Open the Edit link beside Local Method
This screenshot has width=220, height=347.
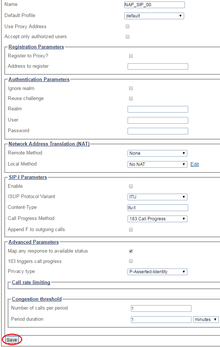click(x=194, y=164)
